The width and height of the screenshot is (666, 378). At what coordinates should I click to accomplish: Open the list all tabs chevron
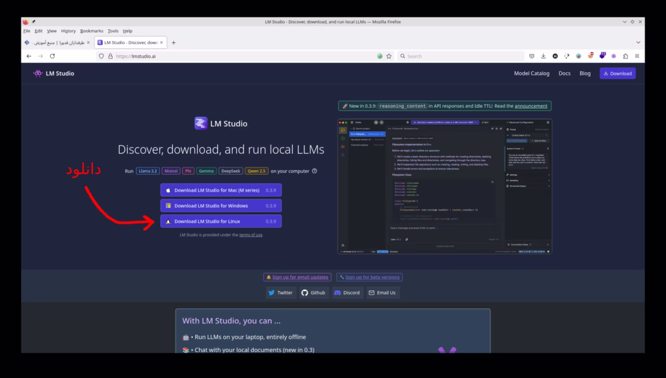(637, 42)
